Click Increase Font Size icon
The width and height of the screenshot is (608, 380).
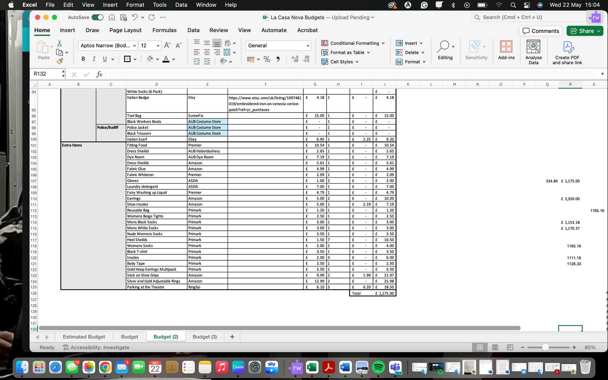tap(167, 45)
